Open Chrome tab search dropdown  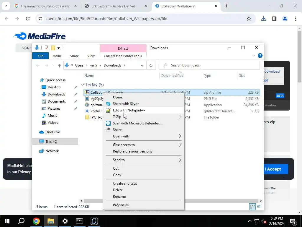(x=6, y=6)
